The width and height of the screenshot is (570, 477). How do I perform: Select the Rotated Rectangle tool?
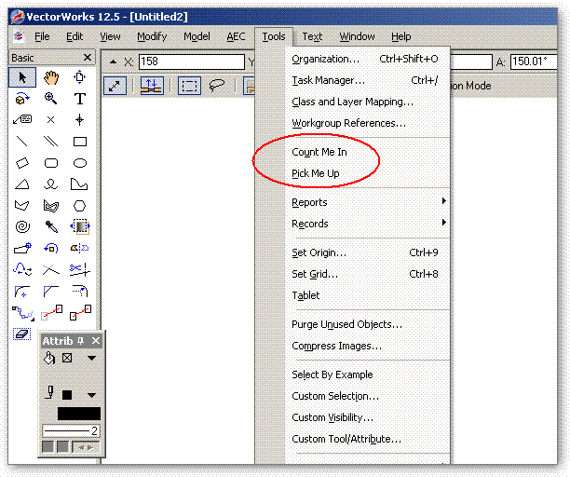pyautogui.click(x=22, y=162)
